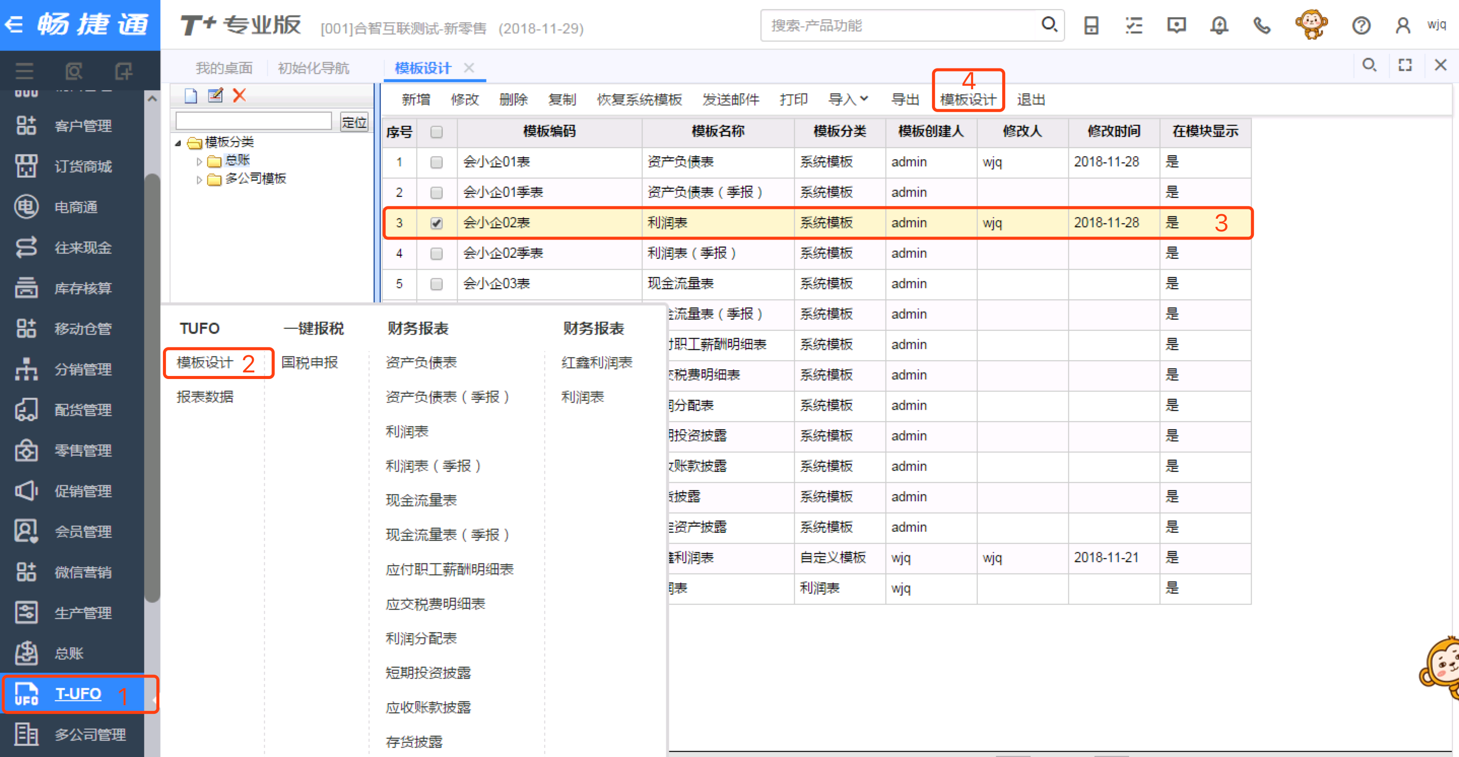
Task: Click the new document icon in tree panel
Action: [x=190, y=96]
